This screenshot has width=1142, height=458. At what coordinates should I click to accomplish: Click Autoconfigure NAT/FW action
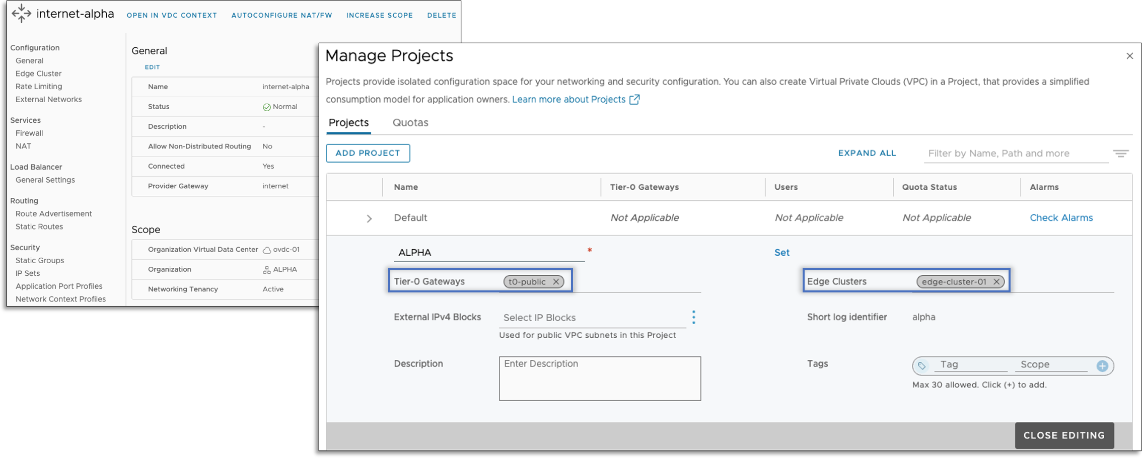coord(281,15)
